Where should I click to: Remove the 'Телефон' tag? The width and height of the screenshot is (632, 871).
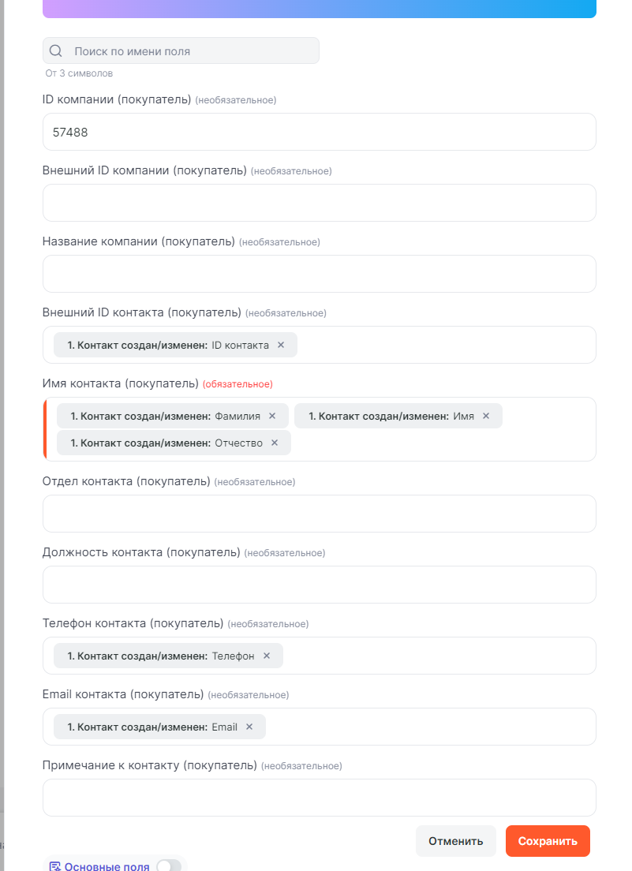click(267, 656)
